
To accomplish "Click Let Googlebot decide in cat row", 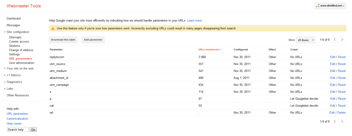I will tap(304, 106).
